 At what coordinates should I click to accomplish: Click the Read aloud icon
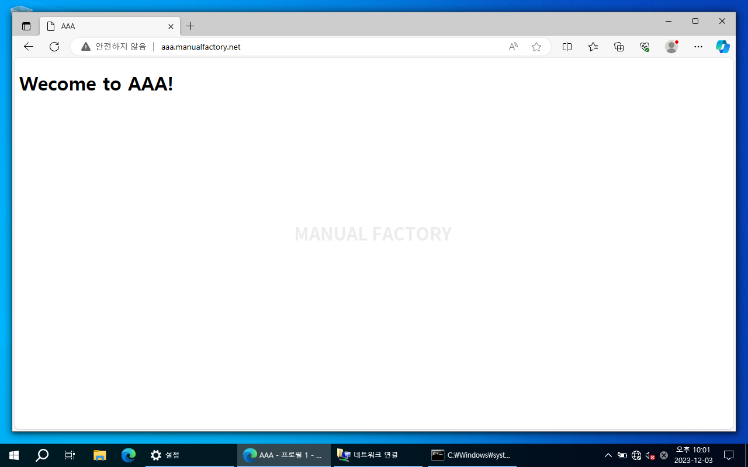513,47
